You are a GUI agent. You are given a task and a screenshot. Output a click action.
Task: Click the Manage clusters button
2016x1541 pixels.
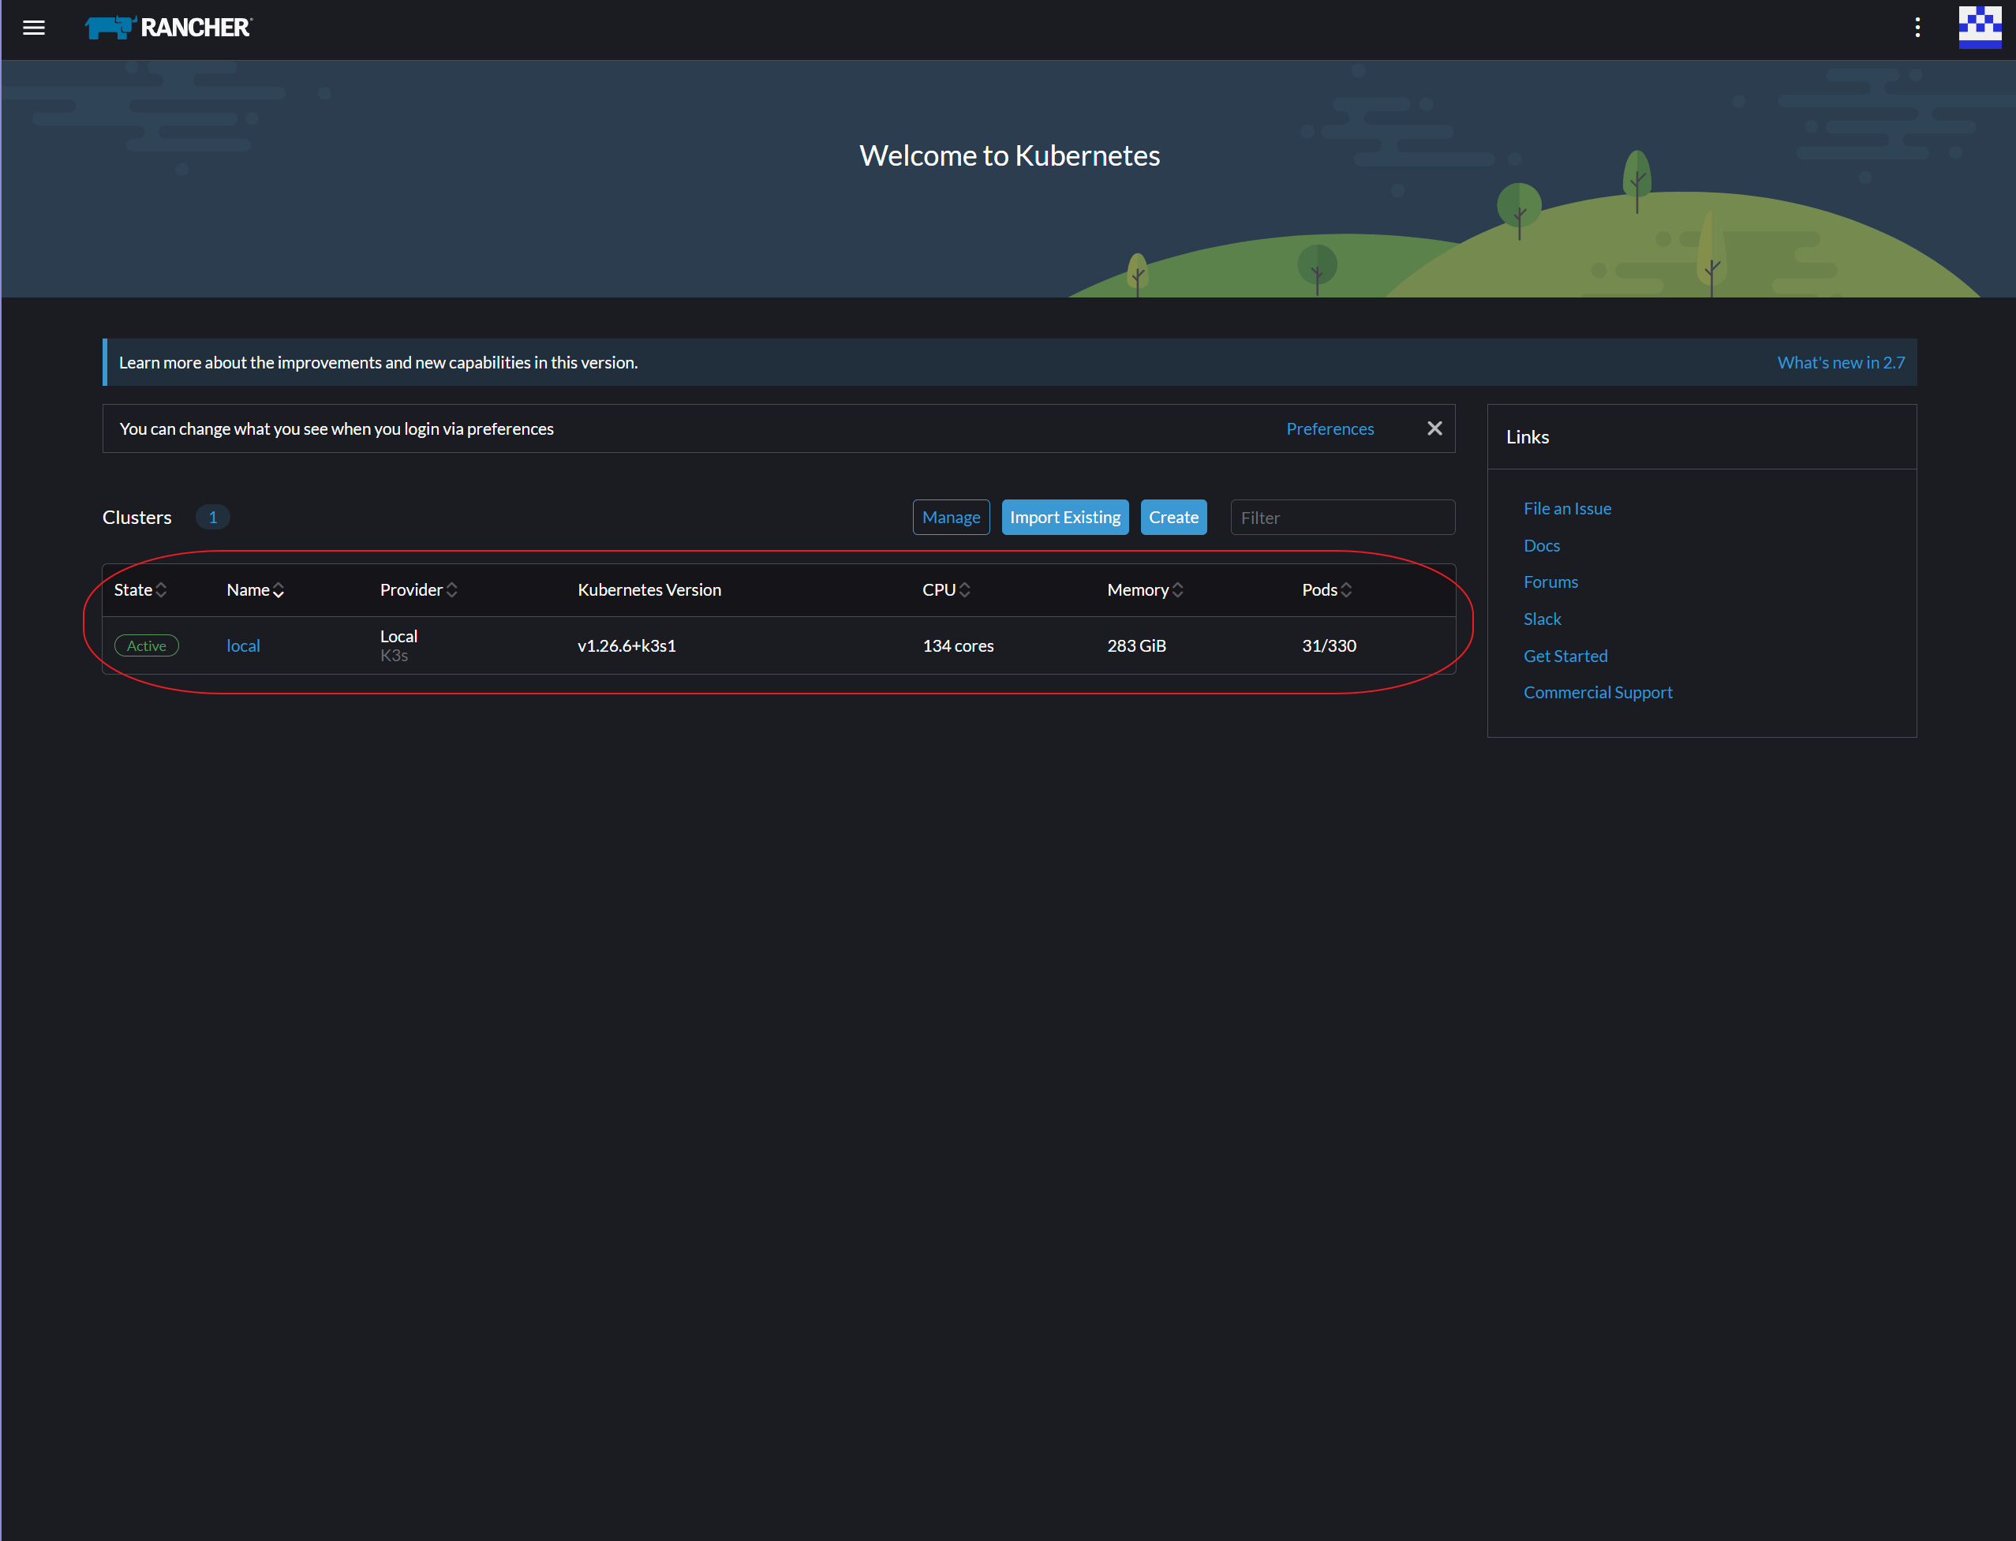click(951, 518)
